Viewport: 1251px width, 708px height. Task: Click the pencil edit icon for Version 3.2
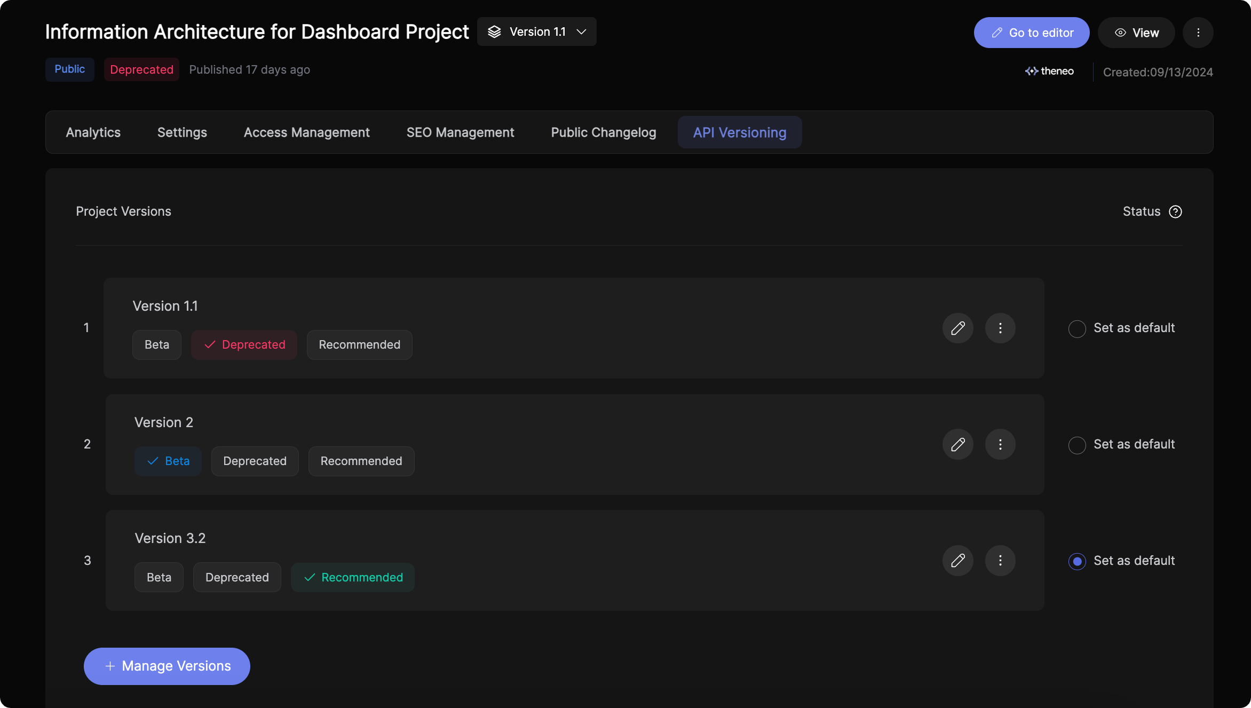click(x=957, y=561)
